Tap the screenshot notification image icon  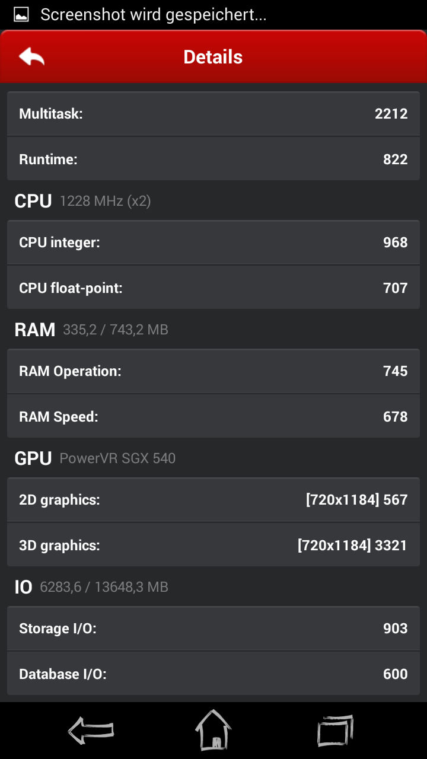tap(21, 15)
